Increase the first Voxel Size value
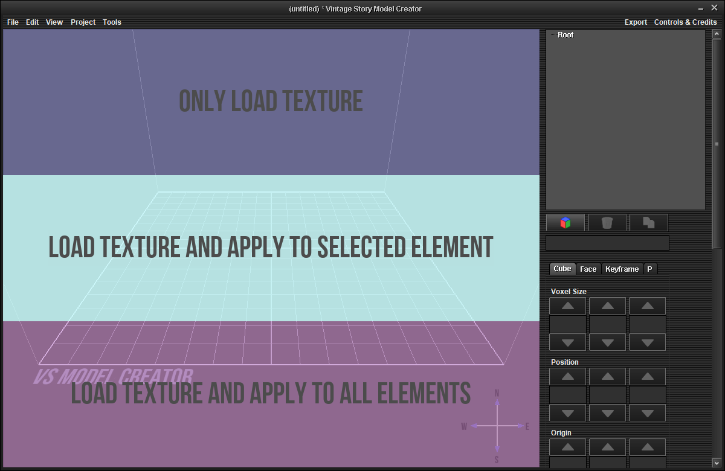Image resolution: width=725 pixels, height=471 pixels. pyautogui.click(x=567, y=306)
